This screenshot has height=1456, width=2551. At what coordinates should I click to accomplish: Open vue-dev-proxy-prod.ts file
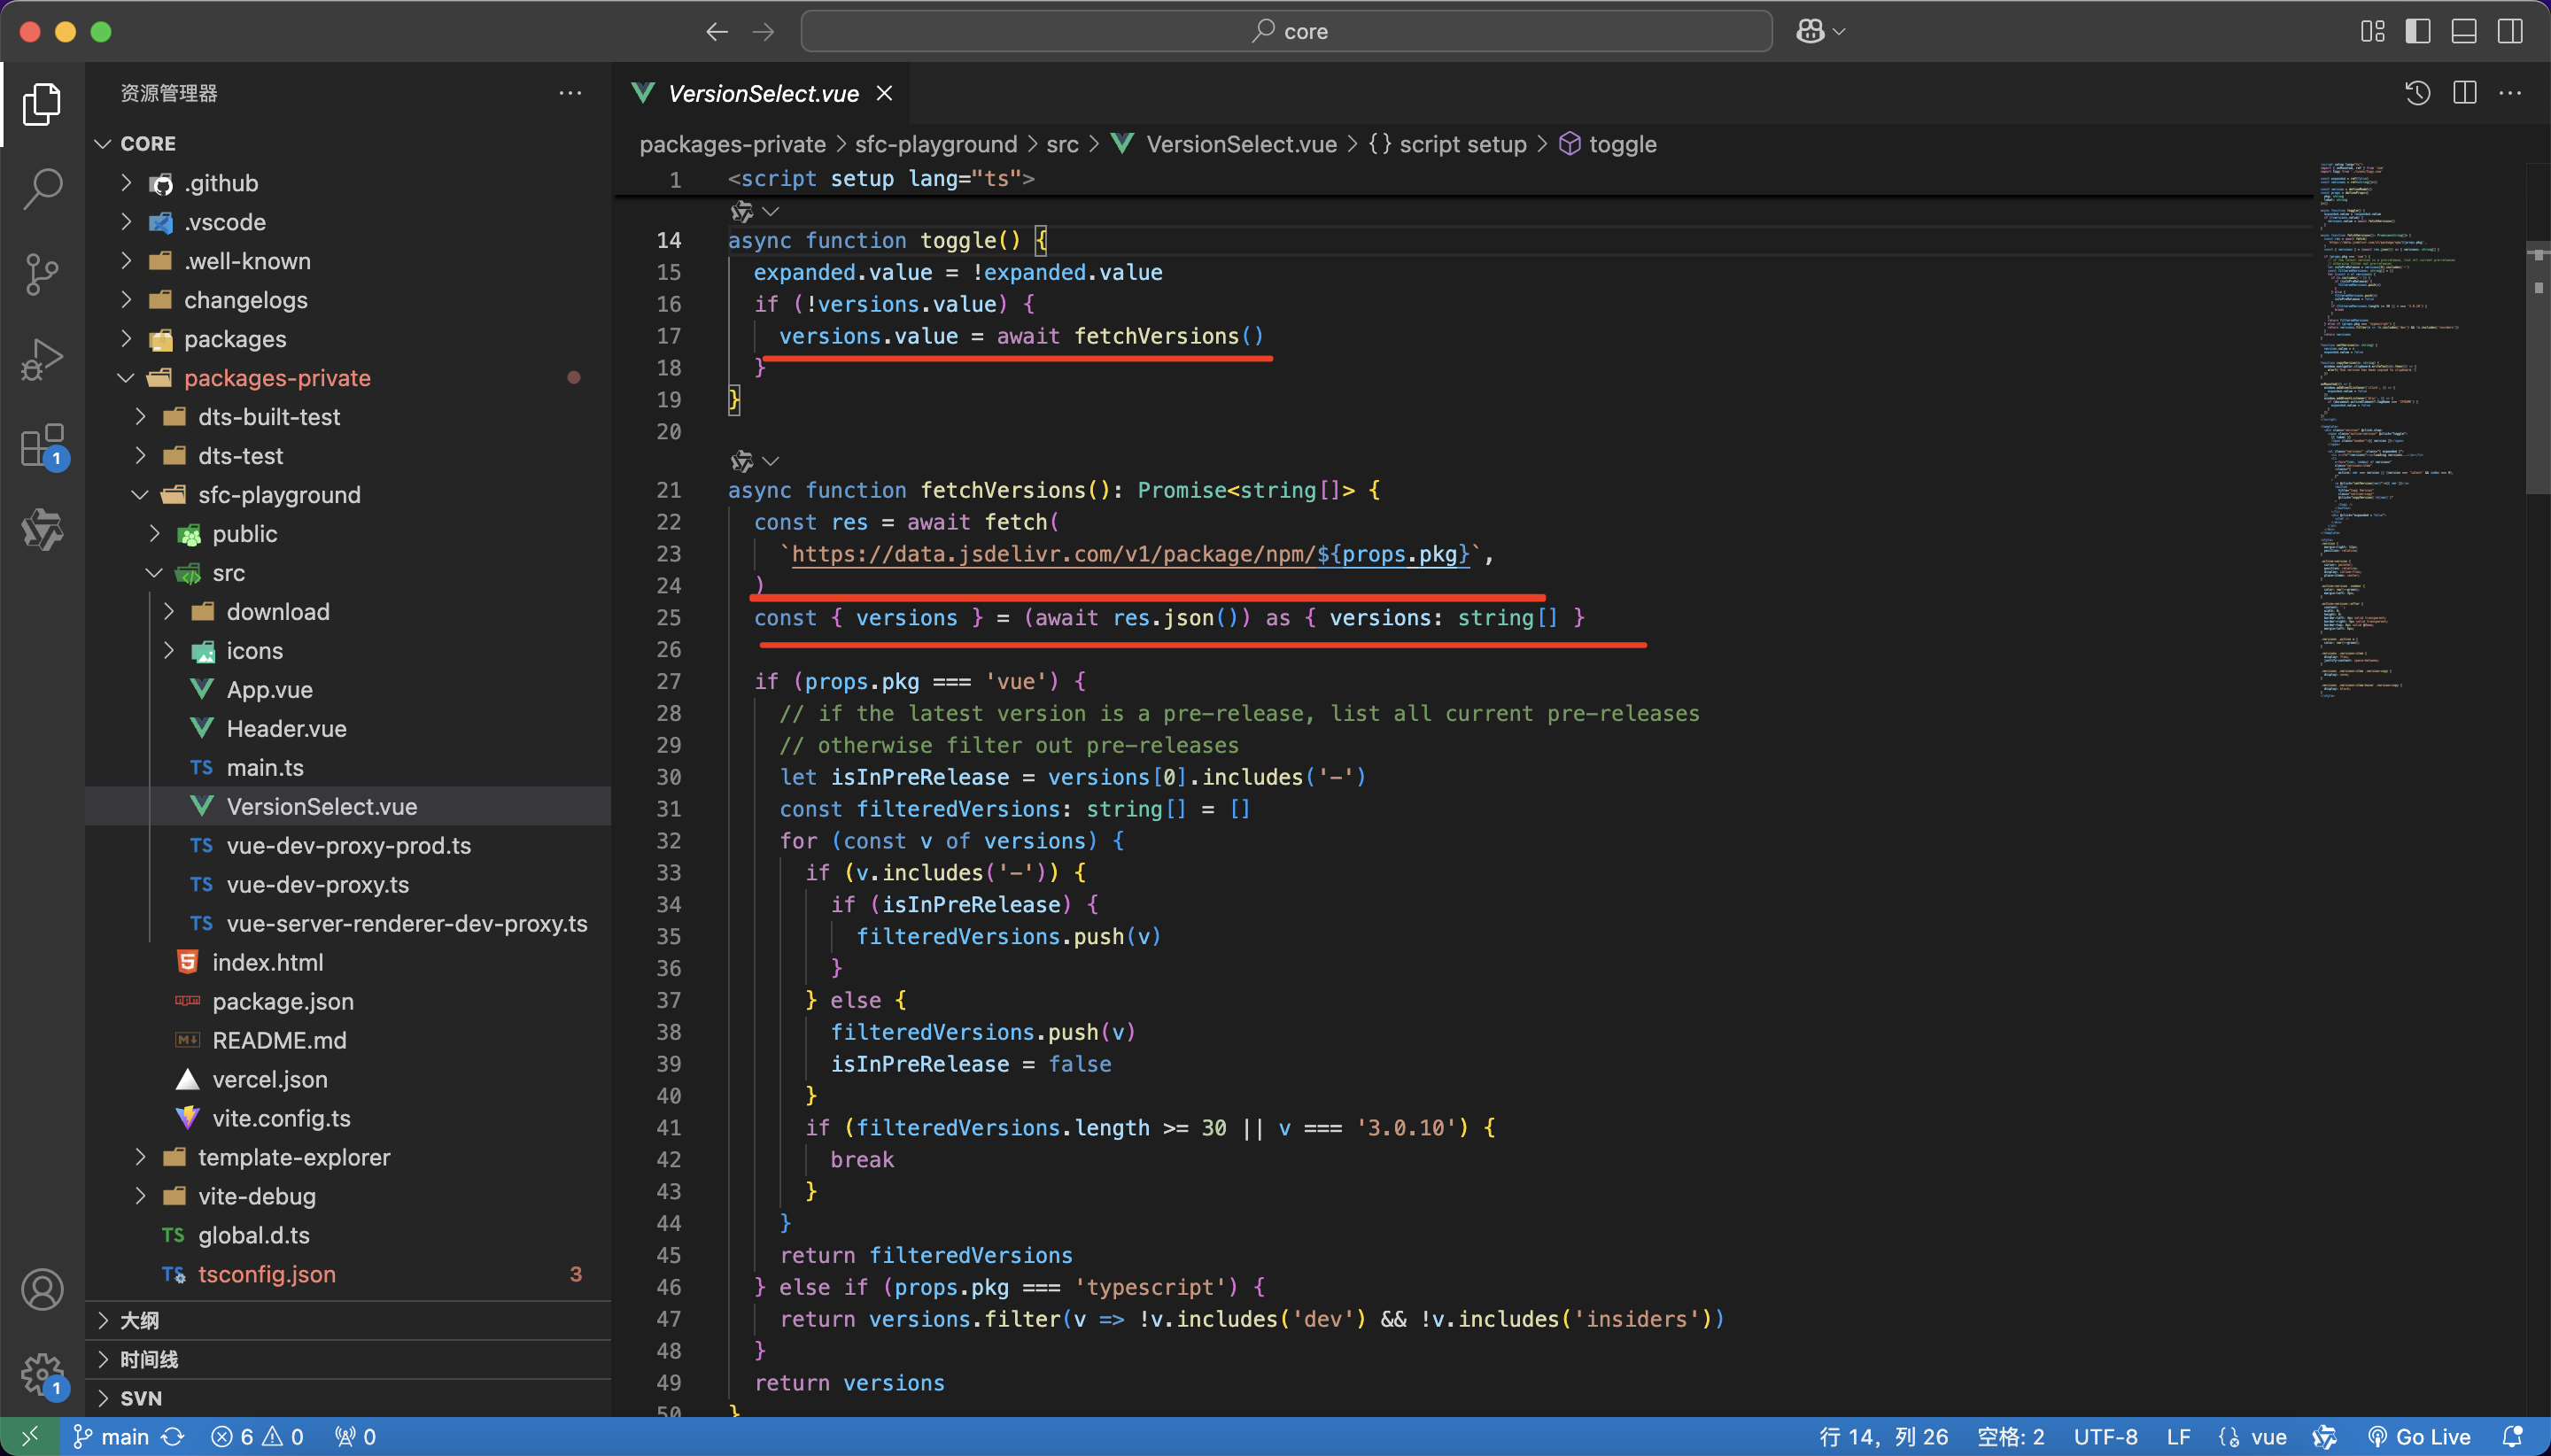coord(348,846)
